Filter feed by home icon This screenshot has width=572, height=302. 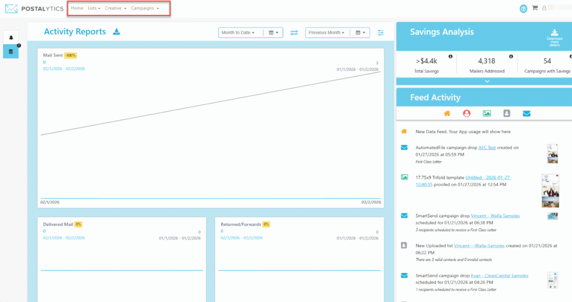(447, 113)
